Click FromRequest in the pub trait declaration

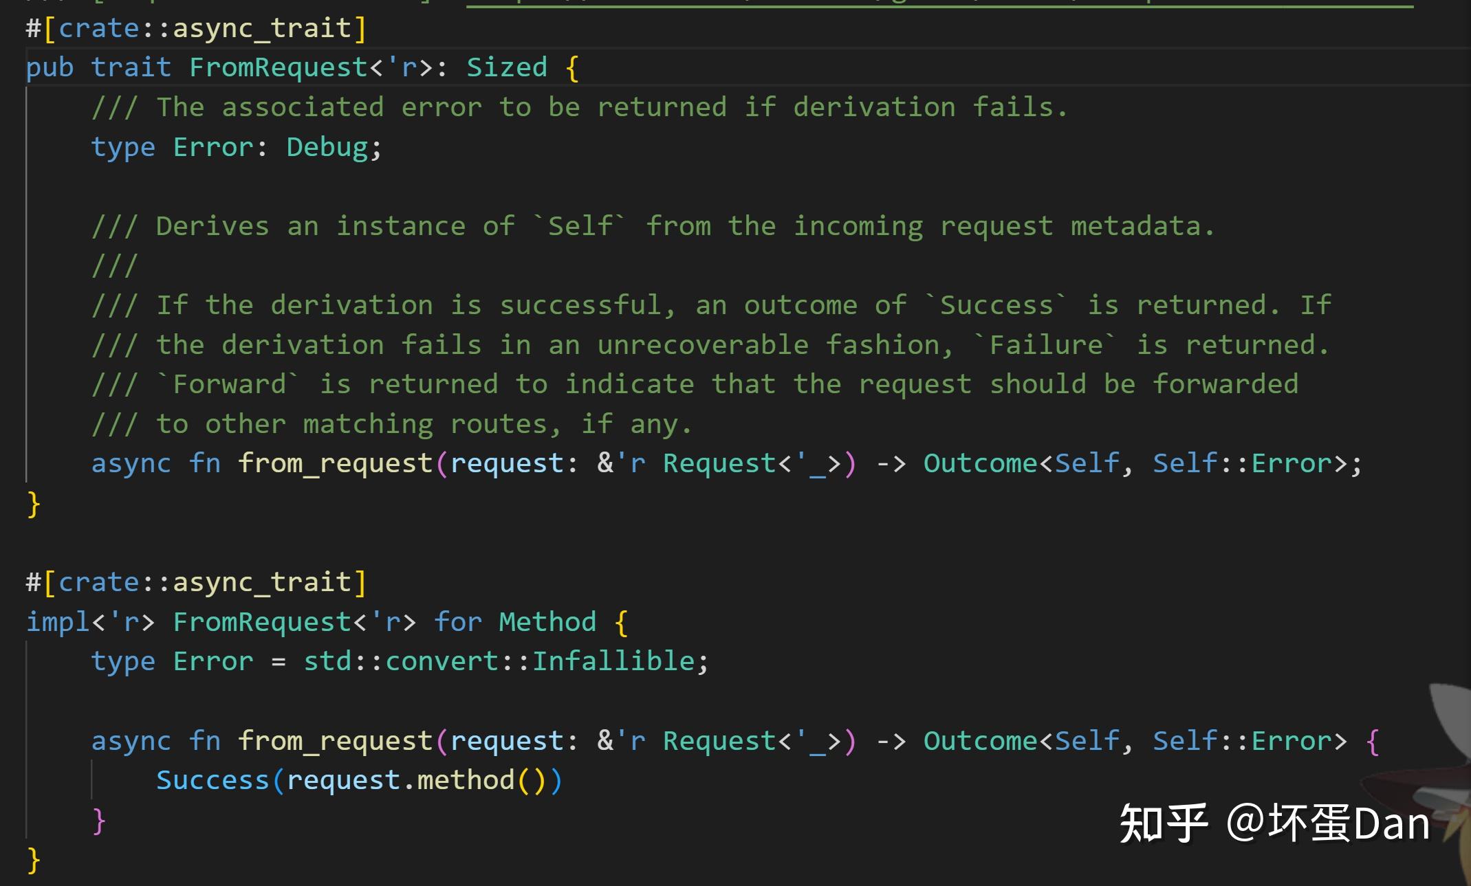279,67
